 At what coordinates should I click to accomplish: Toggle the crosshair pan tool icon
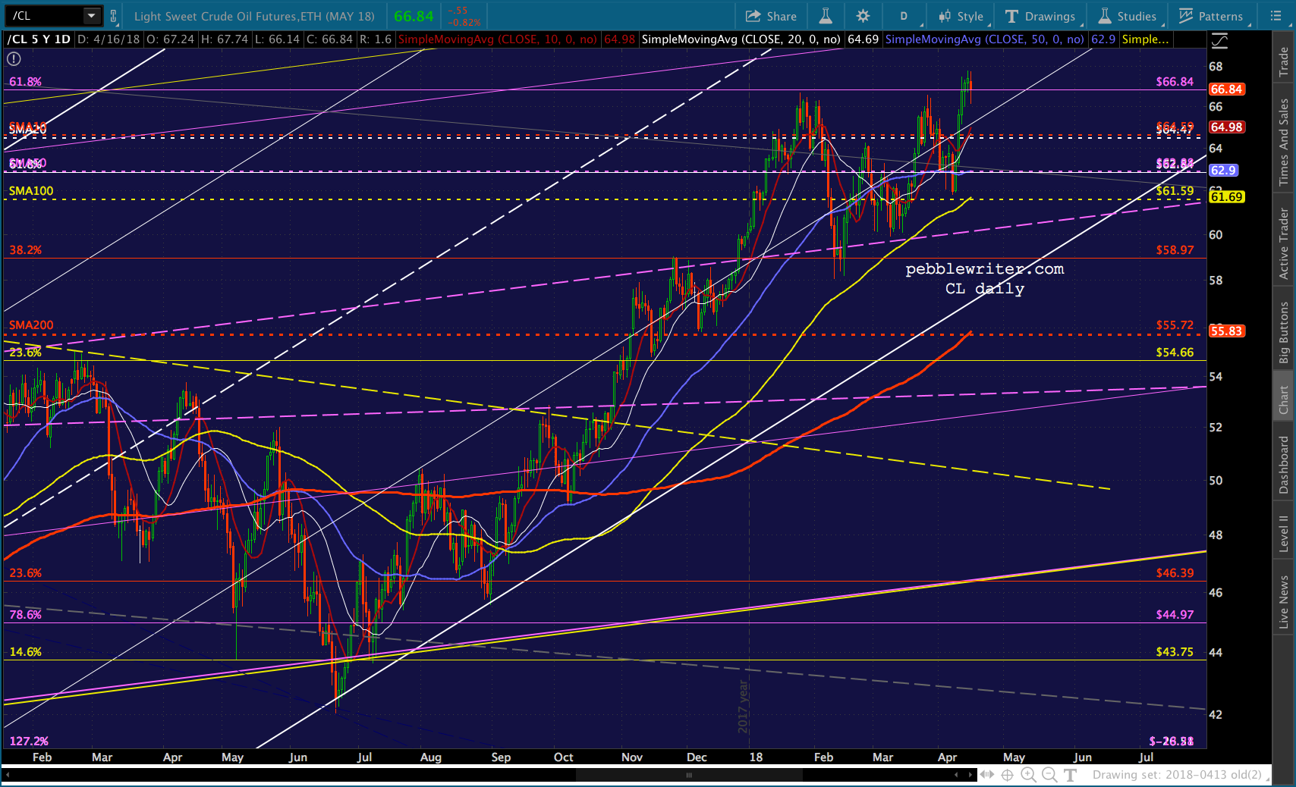click(x=1007, y=774)
